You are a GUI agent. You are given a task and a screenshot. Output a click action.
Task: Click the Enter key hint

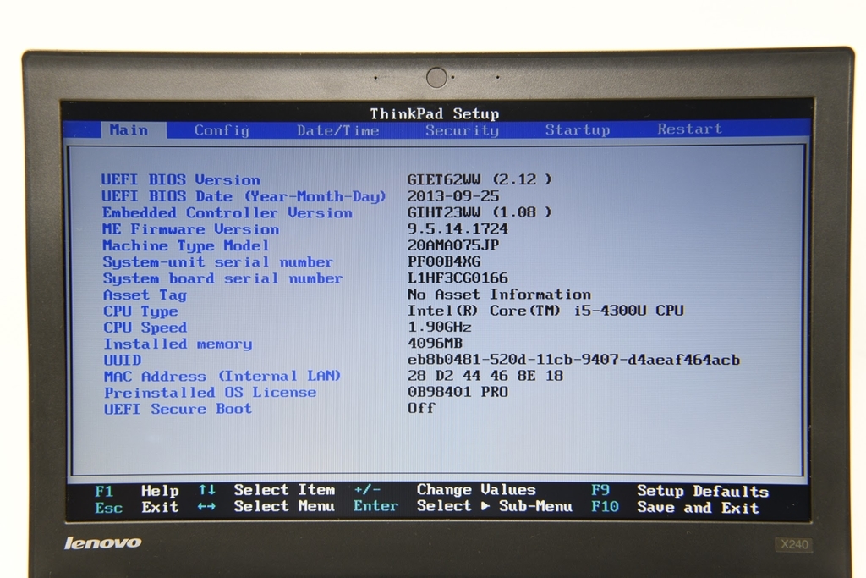click(x=375, y=506)
